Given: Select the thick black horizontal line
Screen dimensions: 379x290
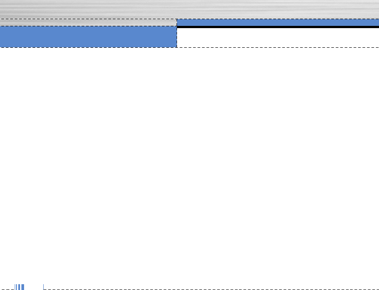Looking at the screenshot, I should 278,27.
